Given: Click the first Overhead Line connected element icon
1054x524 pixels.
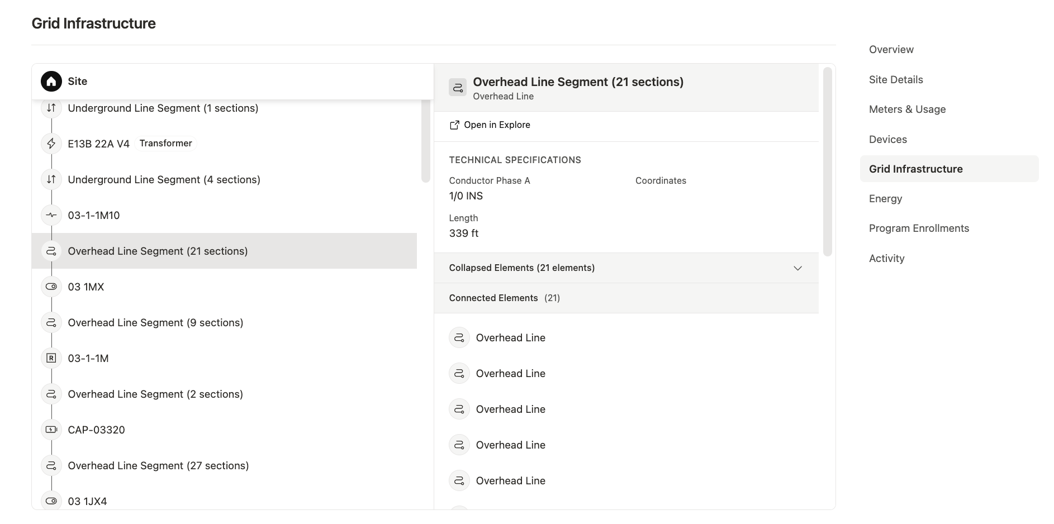Looking at the screenshot, I should point(459,337).
